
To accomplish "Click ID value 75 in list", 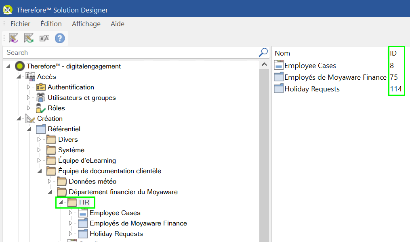I will (394, 77).
